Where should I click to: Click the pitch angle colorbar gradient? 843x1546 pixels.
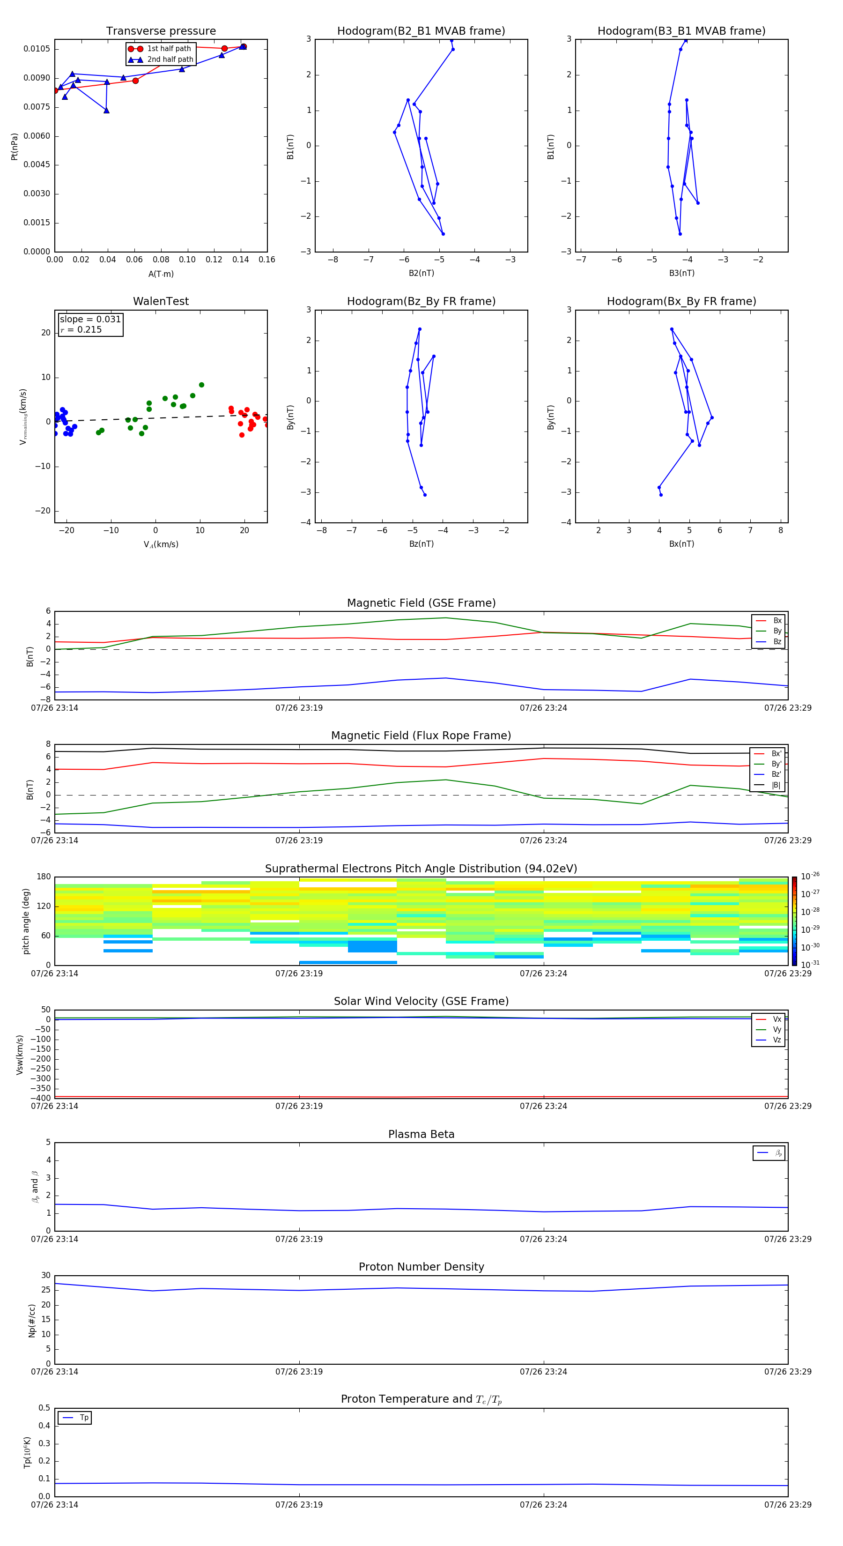coord(794,921)
